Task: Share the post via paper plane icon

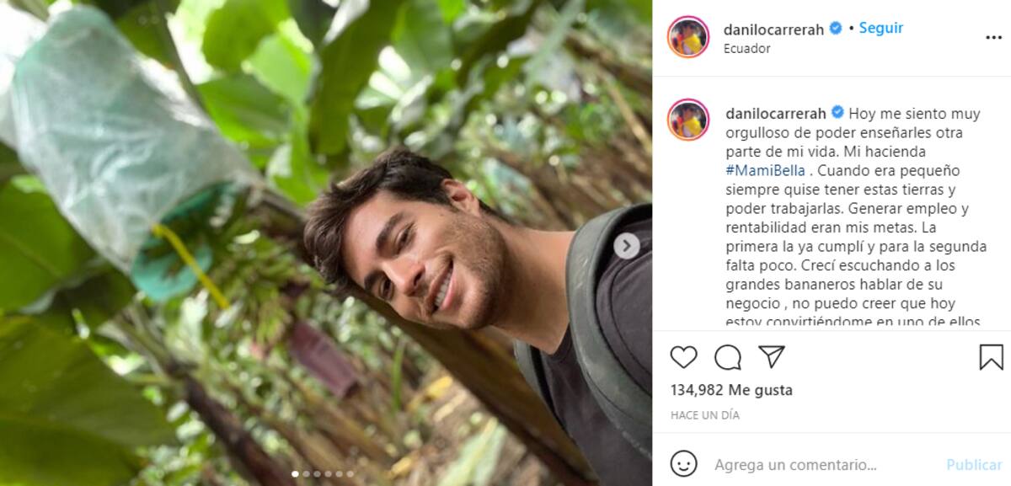Action: pyautogui.click(x=772, y=356)
